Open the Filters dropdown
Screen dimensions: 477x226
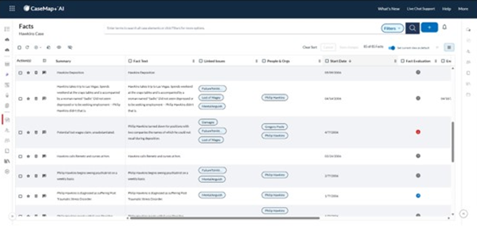(x=392, y=27)
